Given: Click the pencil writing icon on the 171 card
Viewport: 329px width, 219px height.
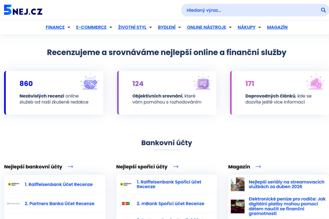Looking at the screenshot, I should point(315,82).
